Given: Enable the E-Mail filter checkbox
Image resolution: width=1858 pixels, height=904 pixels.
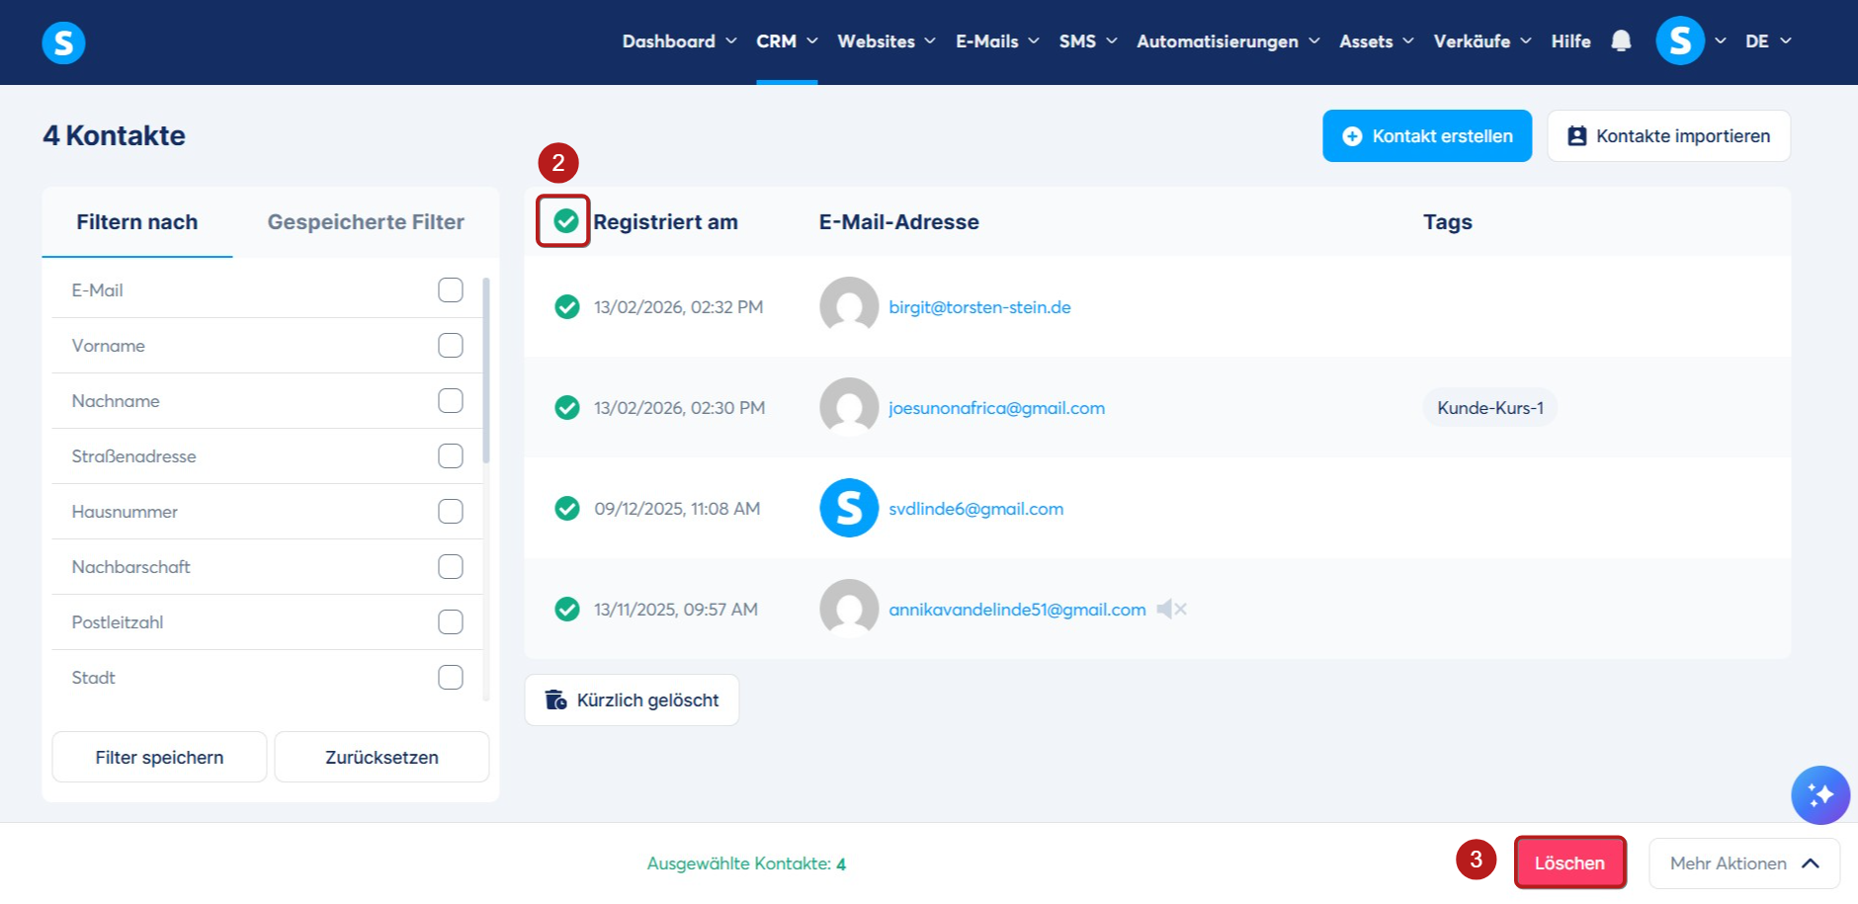Looking at the screenshot, I should point(451,289).
